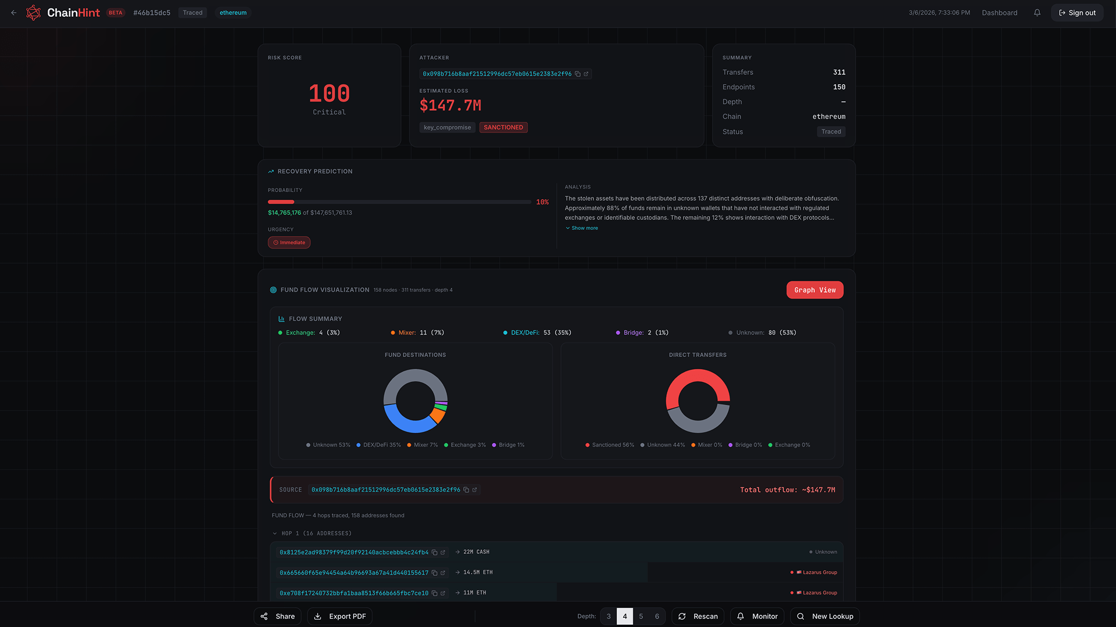Open SOURCE address external link

(x=474, y=490)
